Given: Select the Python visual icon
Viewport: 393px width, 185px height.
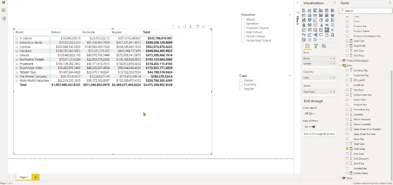Looking at the screenshot, I should point(304,35).
